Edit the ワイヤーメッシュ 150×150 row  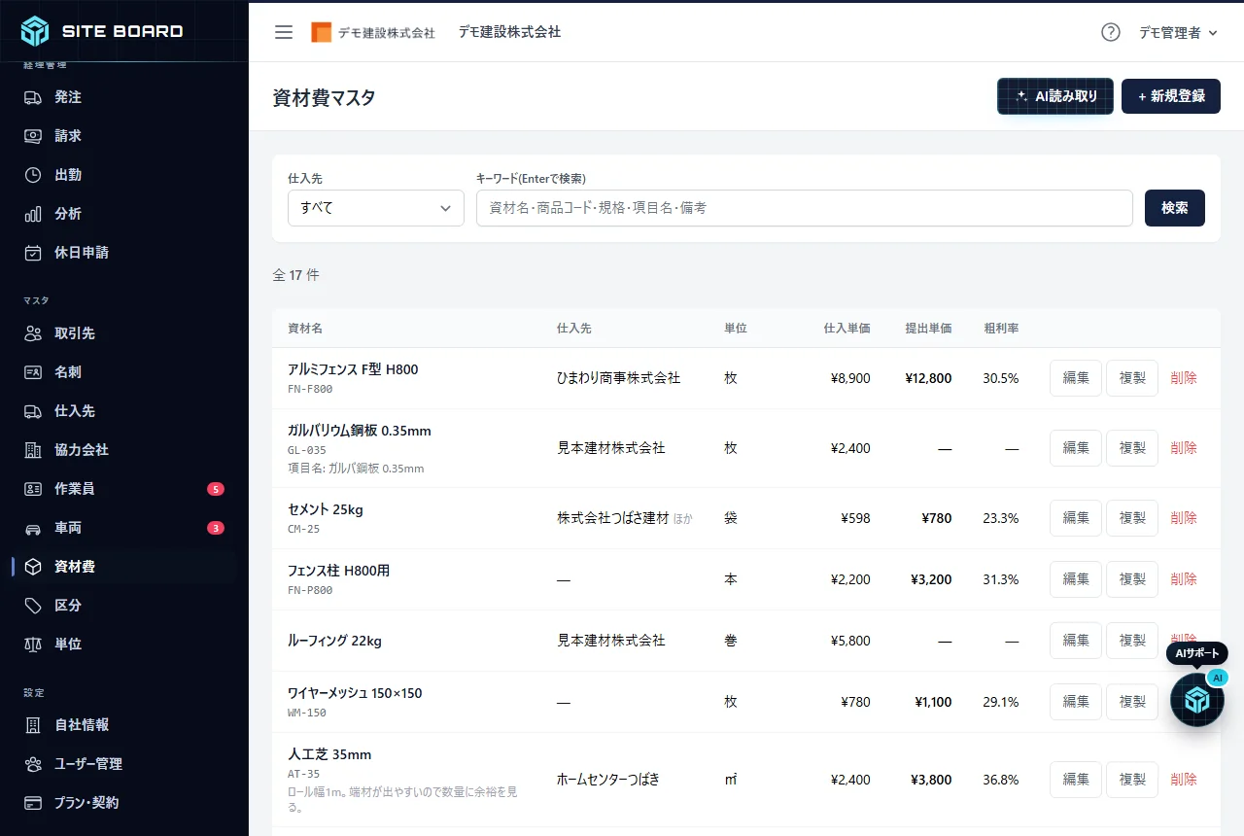click(x=1076, y=702)
